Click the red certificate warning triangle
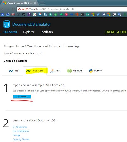The width and height of the screenshot is (127, 142). (19, 9)
